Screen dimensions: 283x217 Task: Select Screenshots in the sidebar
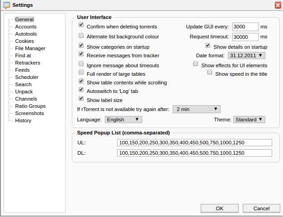tap(29, 113)
